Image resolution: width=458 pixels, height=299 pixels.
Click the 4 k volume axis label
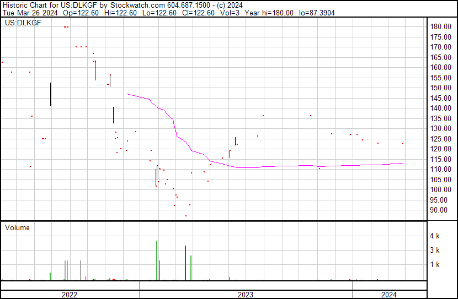(435, 236)
